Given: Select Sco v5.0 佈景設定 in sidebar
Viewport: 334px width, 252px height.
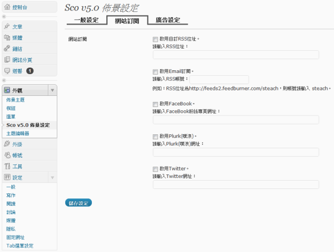Looking at the screenshot, I should click(28, 125).
